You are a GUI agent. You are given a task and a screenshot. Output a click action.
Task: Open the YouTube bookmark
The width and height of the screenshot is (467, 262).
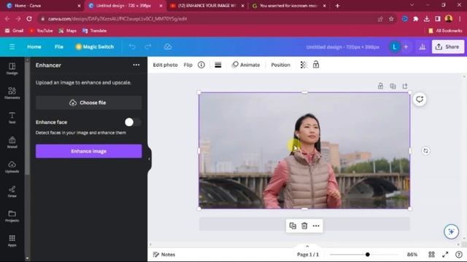(41, 31)
